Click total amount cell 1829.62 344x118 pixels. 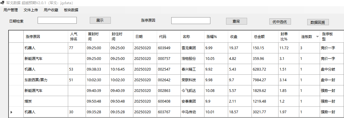coord(265,91)
